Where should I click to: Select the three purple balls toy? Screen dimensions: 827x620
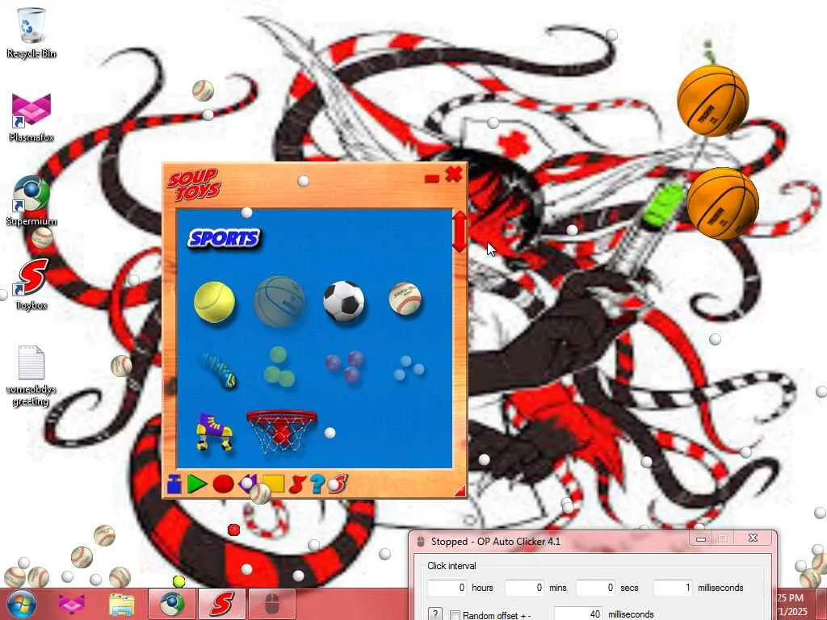pos(345,366)
